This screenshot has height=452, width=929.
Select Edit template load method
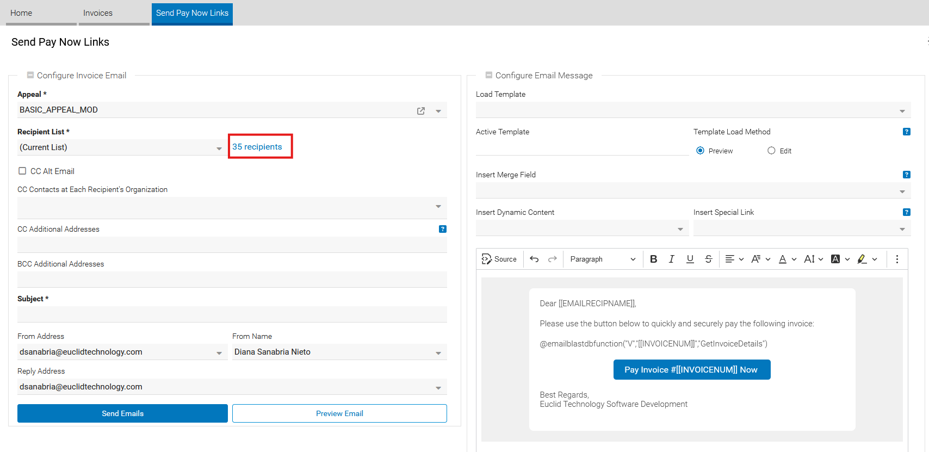pos(771,151)
